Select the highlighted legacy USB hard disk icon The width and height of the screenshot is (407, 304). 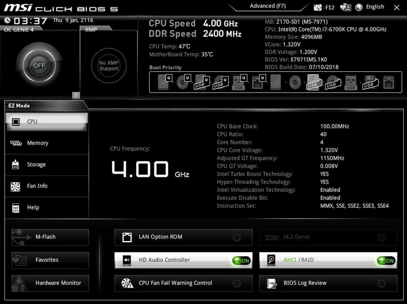coord(313,82)
